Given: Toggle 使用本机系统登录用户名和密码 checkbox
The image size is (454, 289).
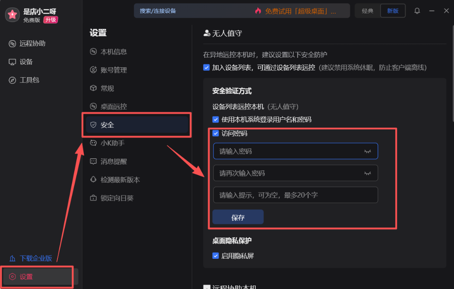Looking at the screenshot, I should [x=216, y=119].
